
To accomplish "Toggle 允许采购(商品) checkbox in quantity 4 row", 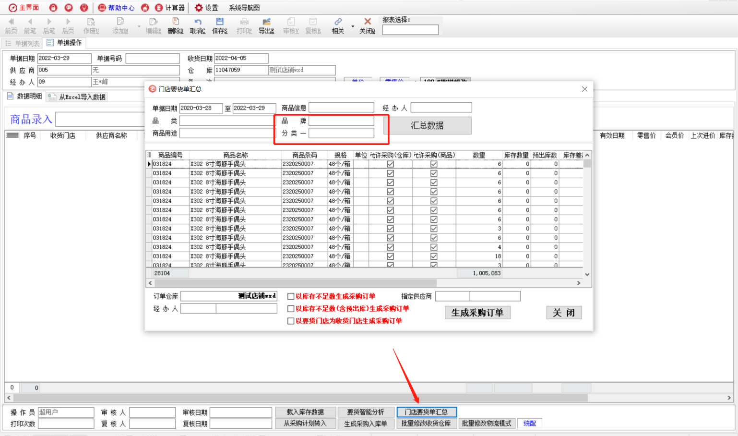I will (434, 247).
